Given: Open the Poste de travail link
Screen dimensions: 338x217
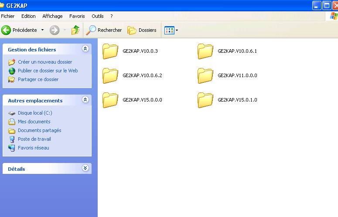Looking at the screenshot, I should click(34, 139).
